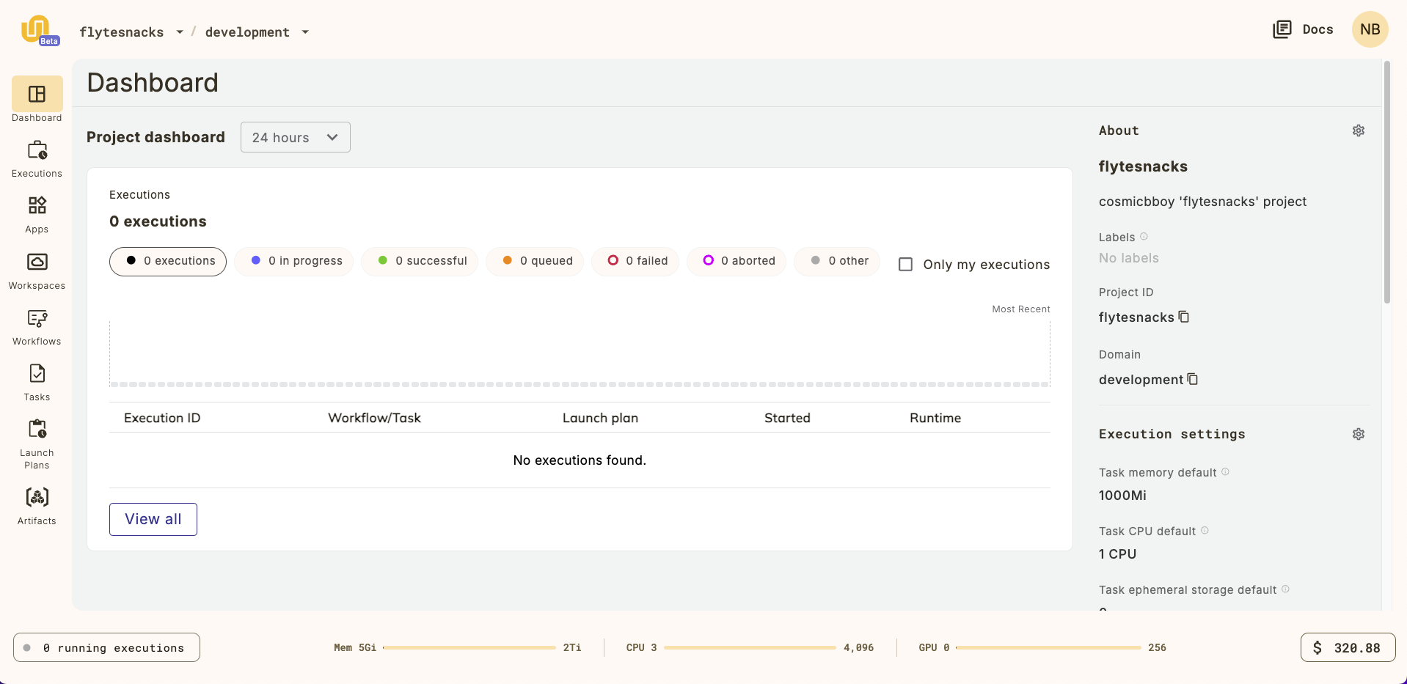Viewport: 1407px width, 684px height.
Task: Click the Labels info icon
Action: [1144, 236]
